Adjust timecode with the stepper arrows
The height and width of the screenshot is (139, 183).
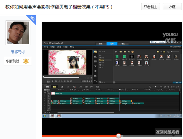tap(91, 81)
